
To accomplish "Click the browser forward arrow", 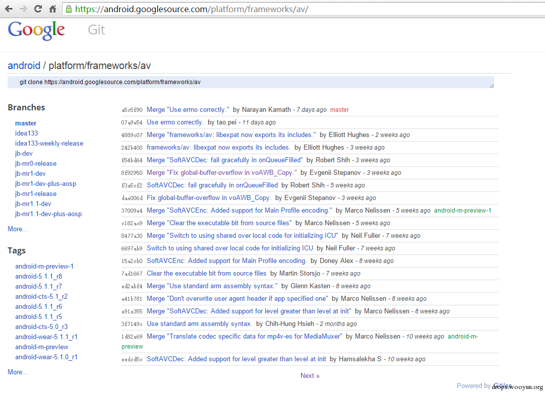I will pyautogui.click(x=23, y=9).
